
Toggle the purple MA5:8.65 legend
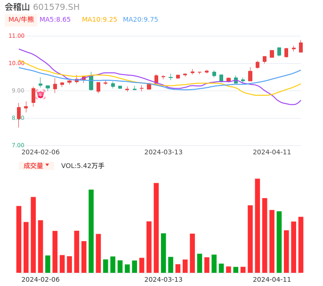coord(55,20)
